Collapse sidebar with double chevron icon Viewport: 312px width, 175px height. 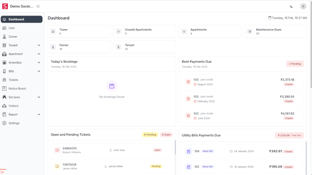coord(38,6)
